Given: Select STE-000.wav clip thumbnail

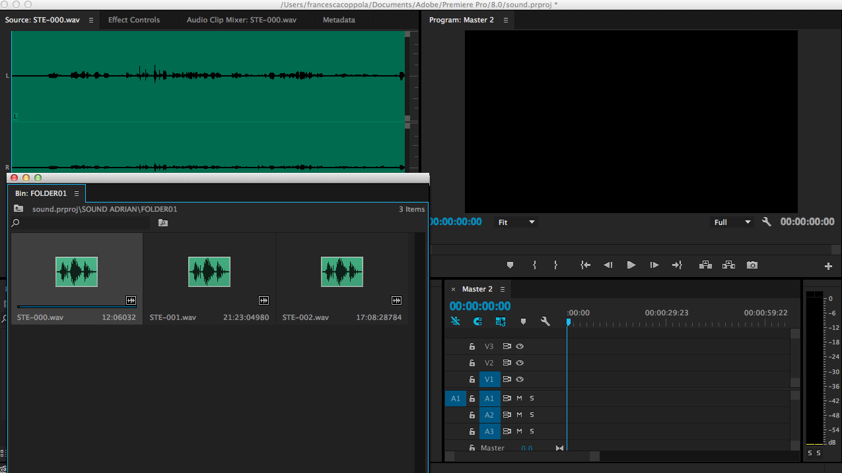Looking at the screenshot, I should coord(77,272).
